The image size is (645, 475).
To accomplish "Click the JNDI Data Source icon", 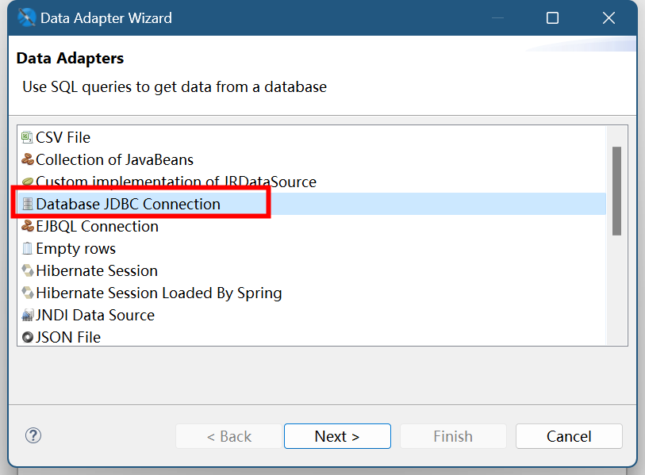I will 28,315.
